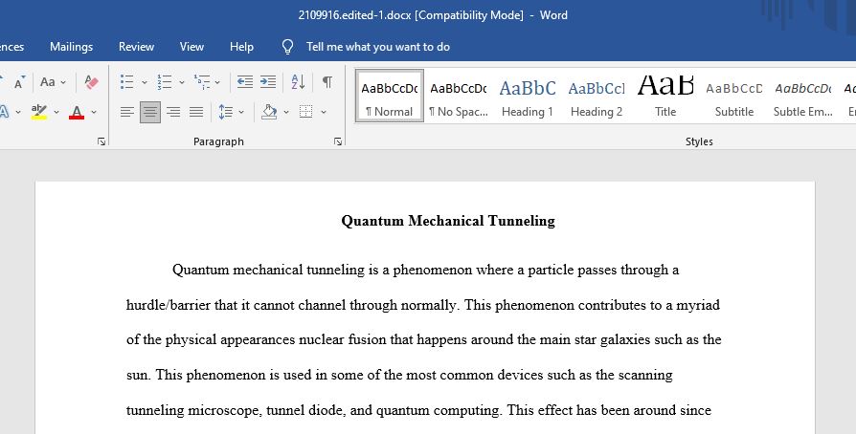Open the Font dialog box launcher
This screenshot has width=856, height=434.
click(x=101, y=141)
